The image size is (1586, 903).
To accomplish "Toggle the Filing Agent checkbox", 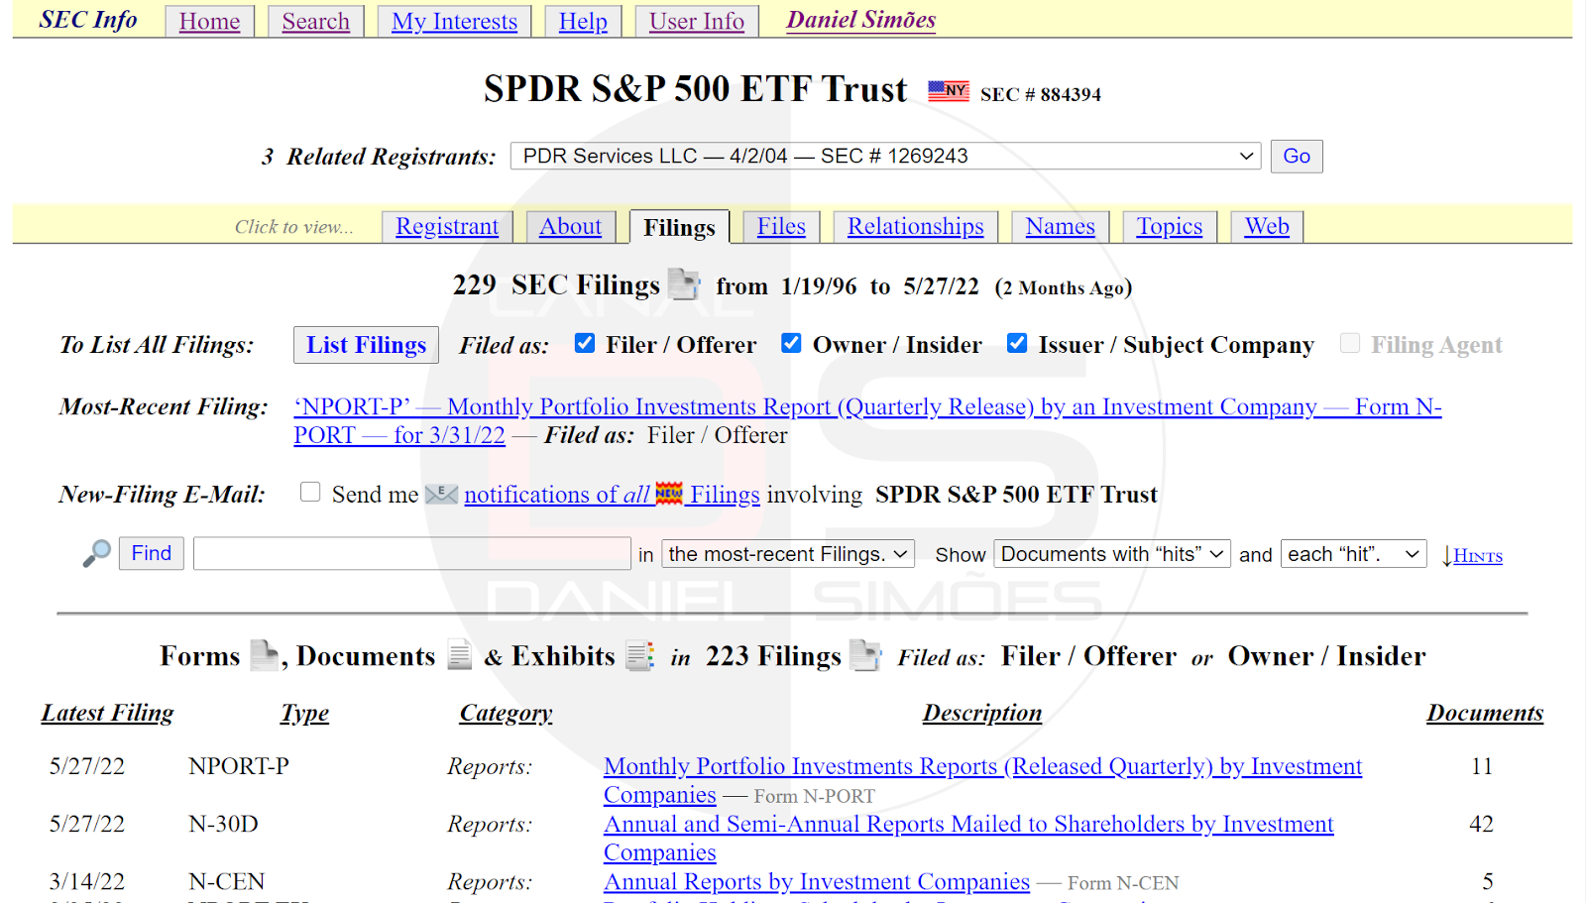I will pyautogui.click(x=1350, y=343).
